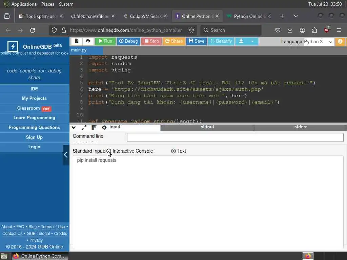Start the Debug session

coord(128,41)
